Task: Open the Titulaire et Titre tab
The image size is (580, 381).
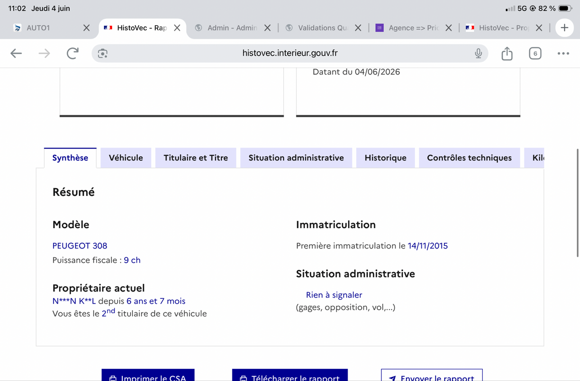Action: (x=196, y=158)
